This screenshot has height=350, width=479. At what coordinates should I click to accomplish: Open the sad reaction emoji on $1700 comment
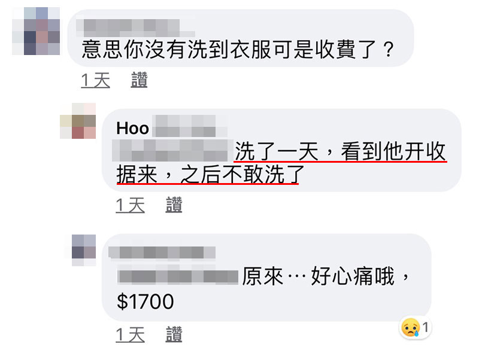(x=410, y=327)
